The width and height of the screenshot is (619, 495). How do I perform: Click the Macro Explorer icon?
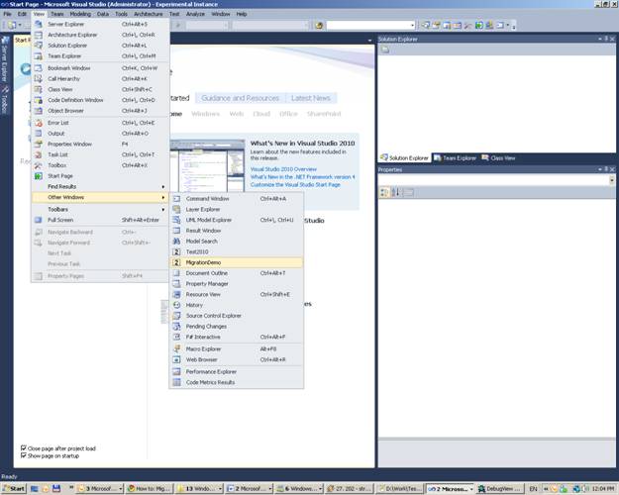pos(177,348)
